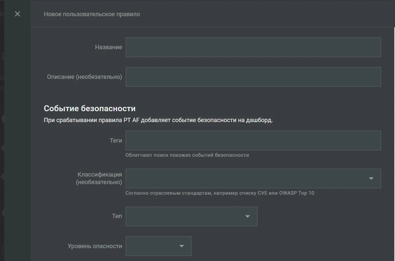Open the Тип combo box
The width and height of the screenshot is (395, 261).
pos(192,216)
